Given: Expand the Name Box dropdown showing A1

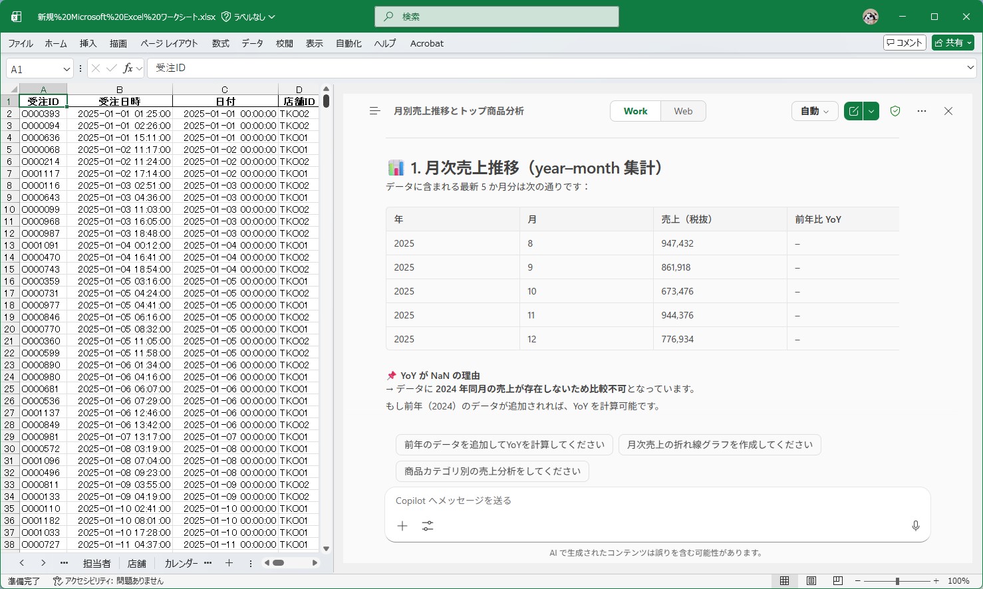Looking at the screenshot, I should pos(67,67).
